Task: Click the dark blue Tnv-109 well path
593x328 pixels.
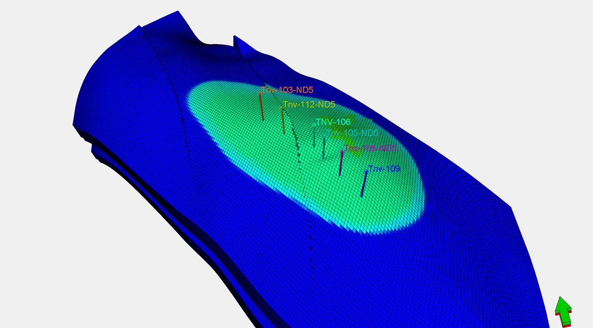Action: [x=364, y=184]
